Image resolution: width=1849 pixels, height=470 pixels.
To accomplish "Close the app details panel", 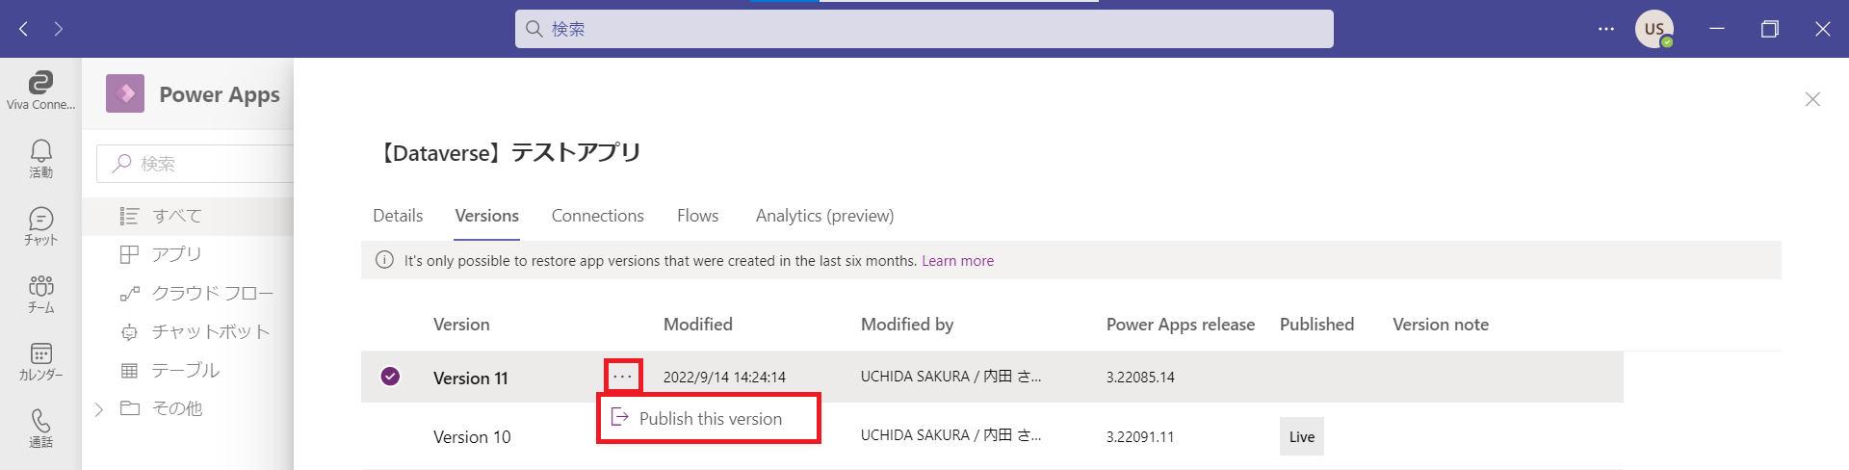I will pyautogui.click(x=1811, y=99).
